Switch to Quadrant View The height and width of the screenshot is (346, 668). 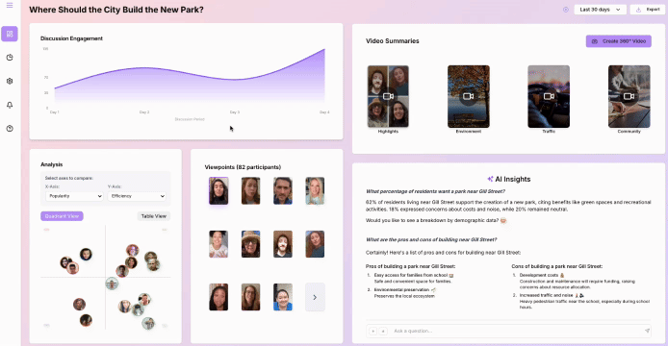62,216
